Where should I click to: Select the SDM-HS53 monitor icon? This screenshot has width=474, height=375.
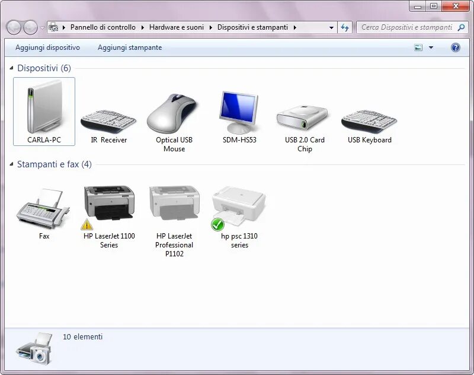pyautogui.click(x=239, y=112)
